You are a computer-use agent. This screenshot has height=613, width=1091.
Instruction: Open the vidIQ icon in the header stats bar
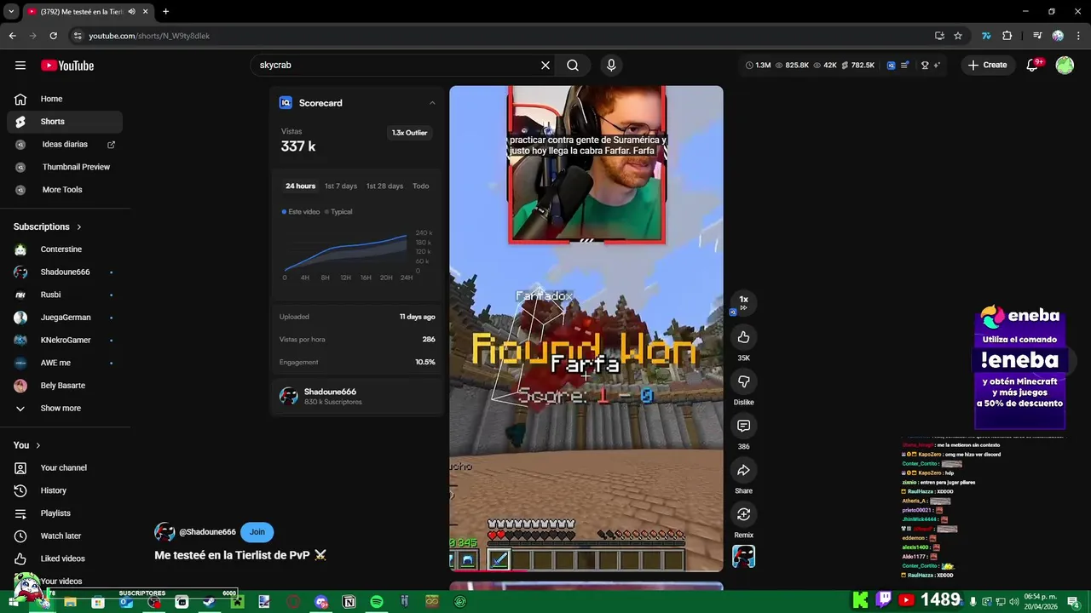[892, 65]
